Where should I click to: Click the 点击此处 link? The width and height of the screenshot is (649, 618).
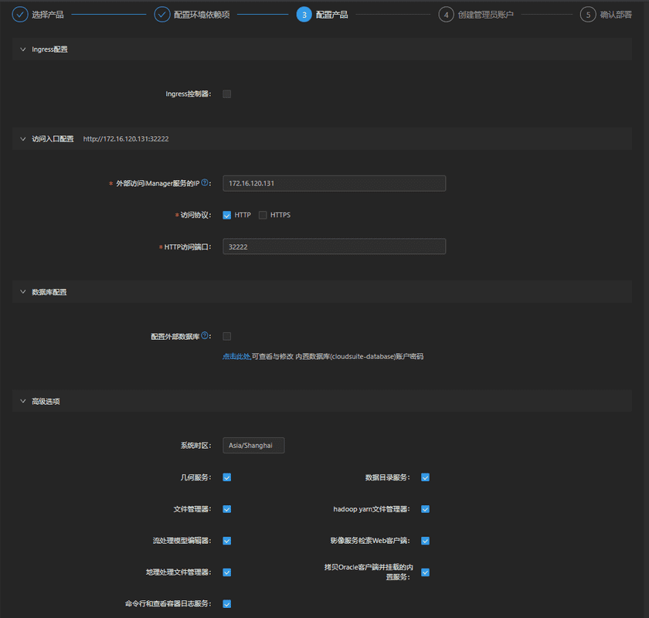click(x=236, y=357)
